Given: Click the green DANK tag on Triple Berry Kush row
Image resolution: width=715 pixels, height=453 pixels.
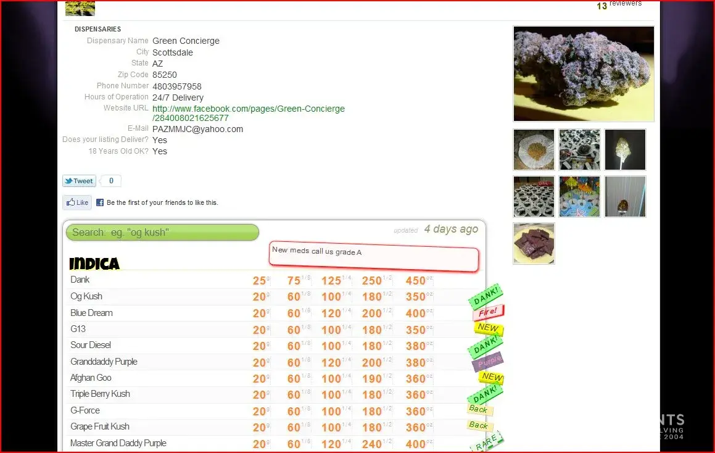Looking at the screenshot, I should (x=485, y=394).
